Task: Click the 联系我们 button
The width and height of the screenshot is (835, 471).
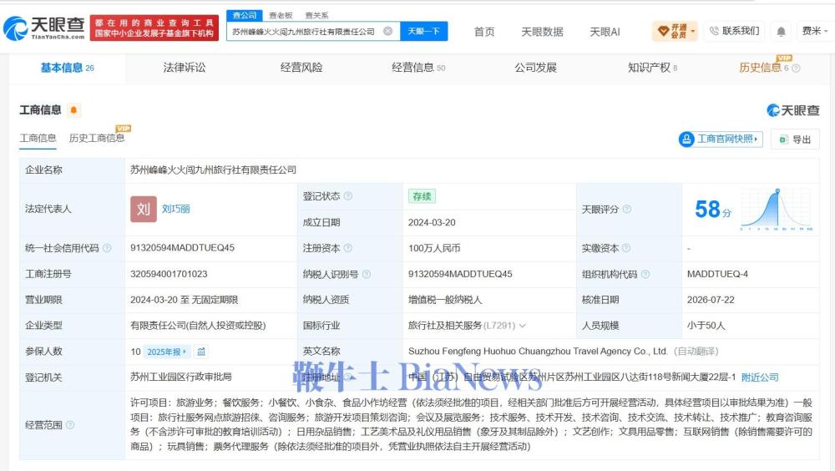Action: (x=734, y=31)
